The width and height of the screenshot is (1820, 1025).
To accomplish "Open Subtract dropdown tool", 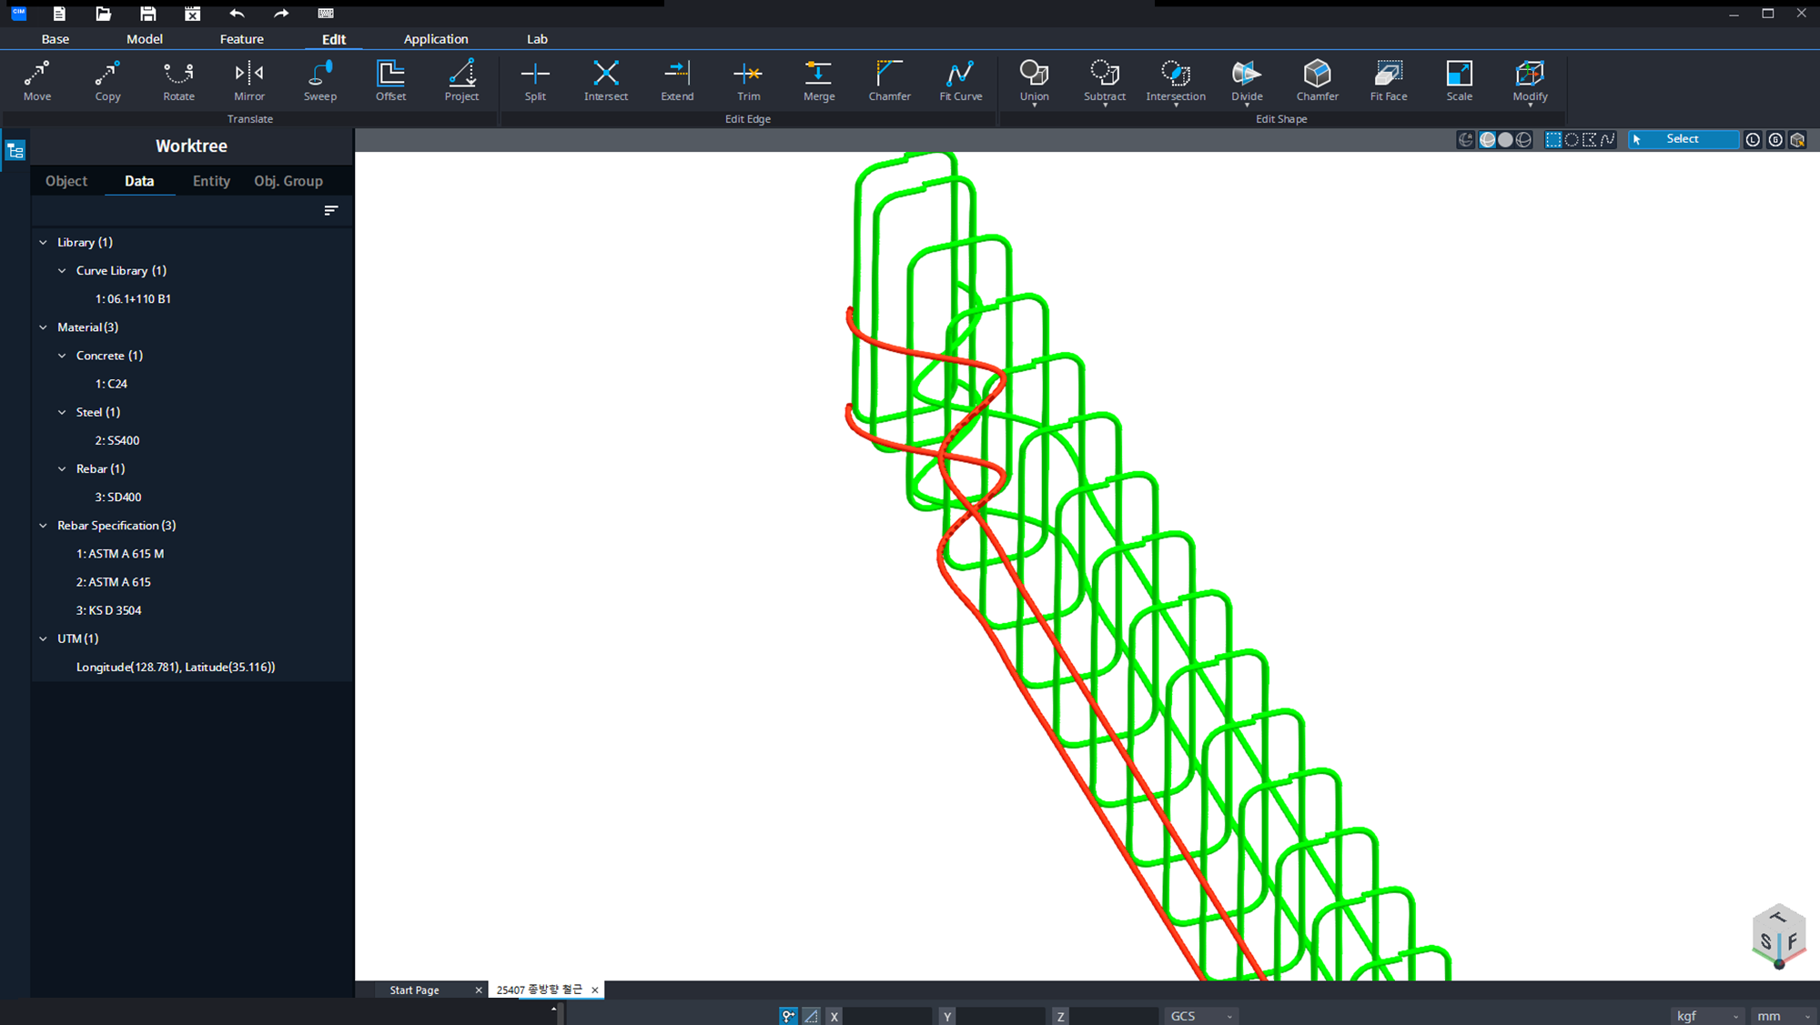I will click(x=1105, y=82).
